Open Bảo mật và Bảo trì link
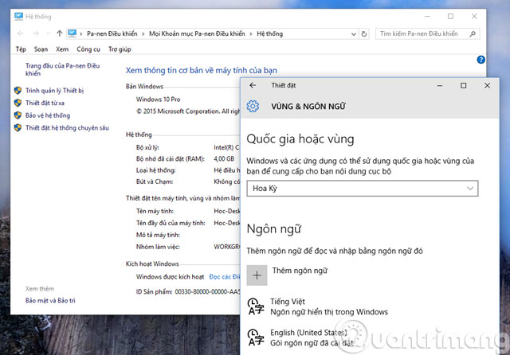 pyautogui.click(x=50, y=300)
